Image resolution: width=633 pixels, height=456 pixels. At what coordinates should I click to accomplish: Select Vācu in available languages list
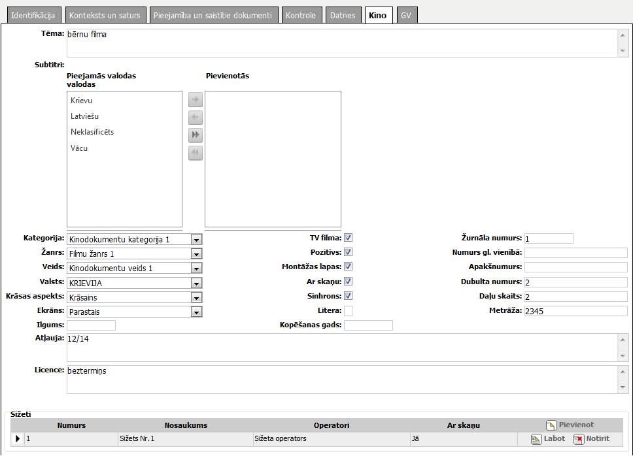pyautogui.click(x=79, y=148)
